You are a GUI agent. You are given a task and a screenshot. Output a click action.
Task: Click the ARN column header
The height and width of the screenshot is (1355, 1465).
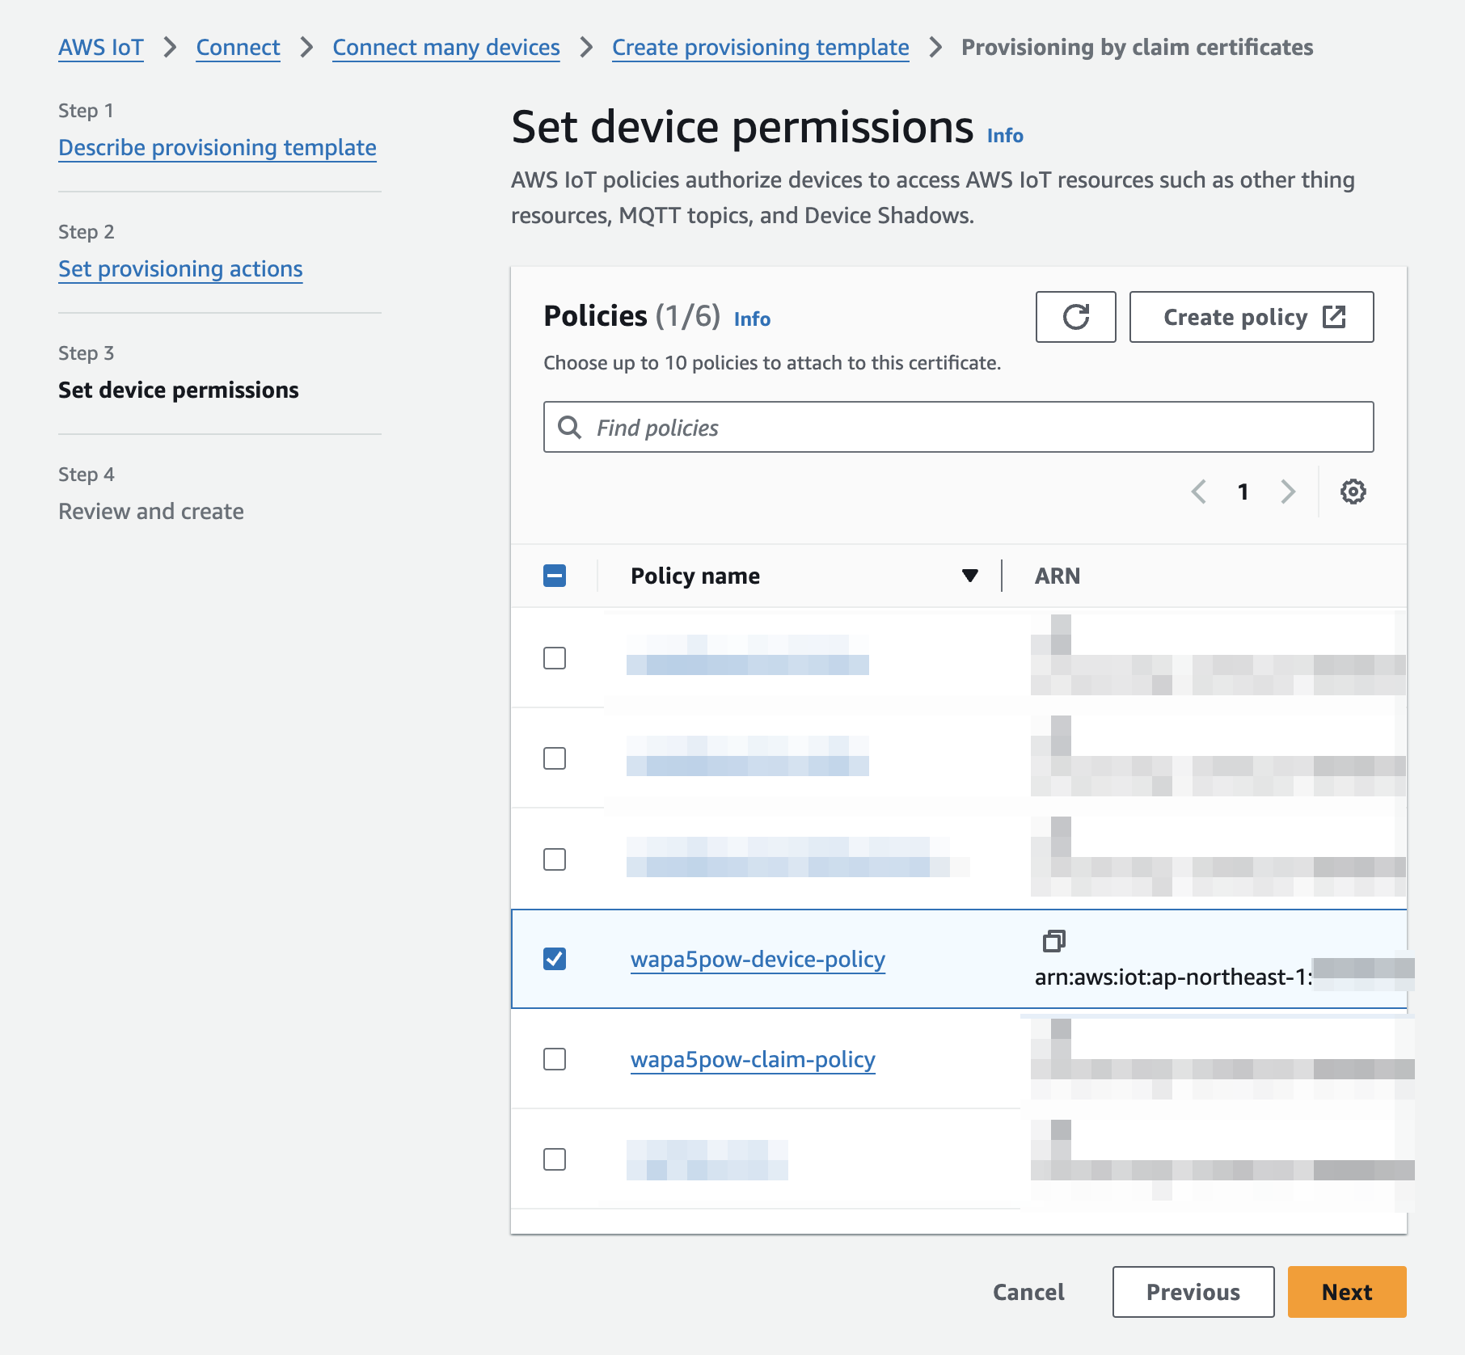point(1058,576)
